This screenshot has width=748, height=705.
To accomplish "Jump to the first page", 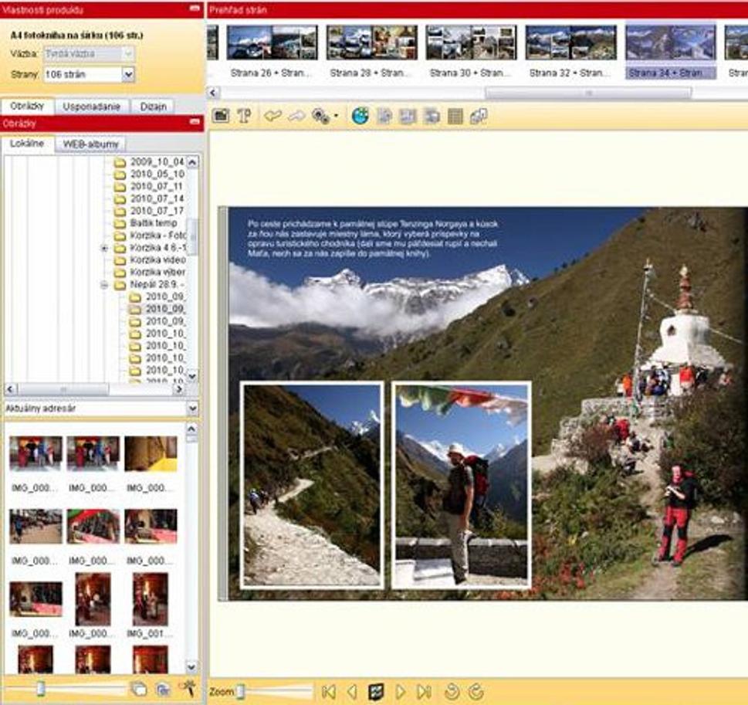I will [x=328, y=691].
